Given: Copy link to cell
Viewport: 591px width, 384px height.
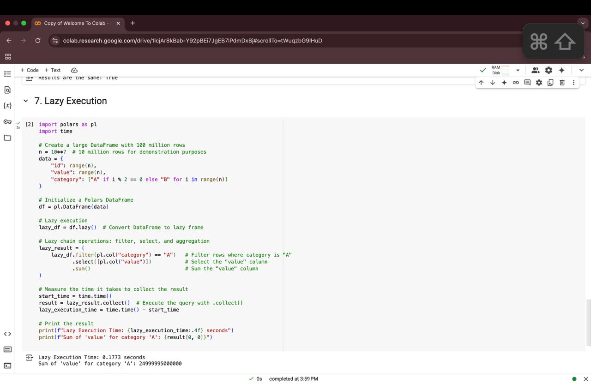Looking at the screenshot, I should tap(516, 83).
